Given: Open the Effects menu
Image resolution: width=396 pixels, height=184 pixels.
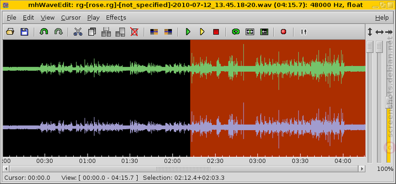Looking at the screenshot, I should tap(116, 18).
